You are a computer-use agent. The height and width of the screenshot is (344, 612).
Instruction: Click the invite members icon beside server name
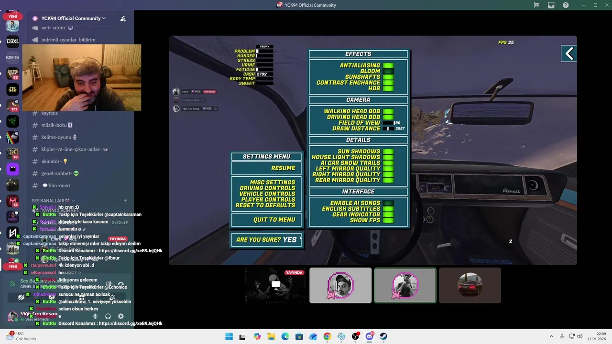coord(123,19)
